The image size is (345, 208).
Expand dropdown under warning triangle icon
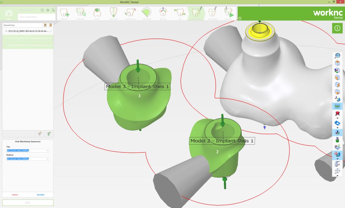pos(337,159)
